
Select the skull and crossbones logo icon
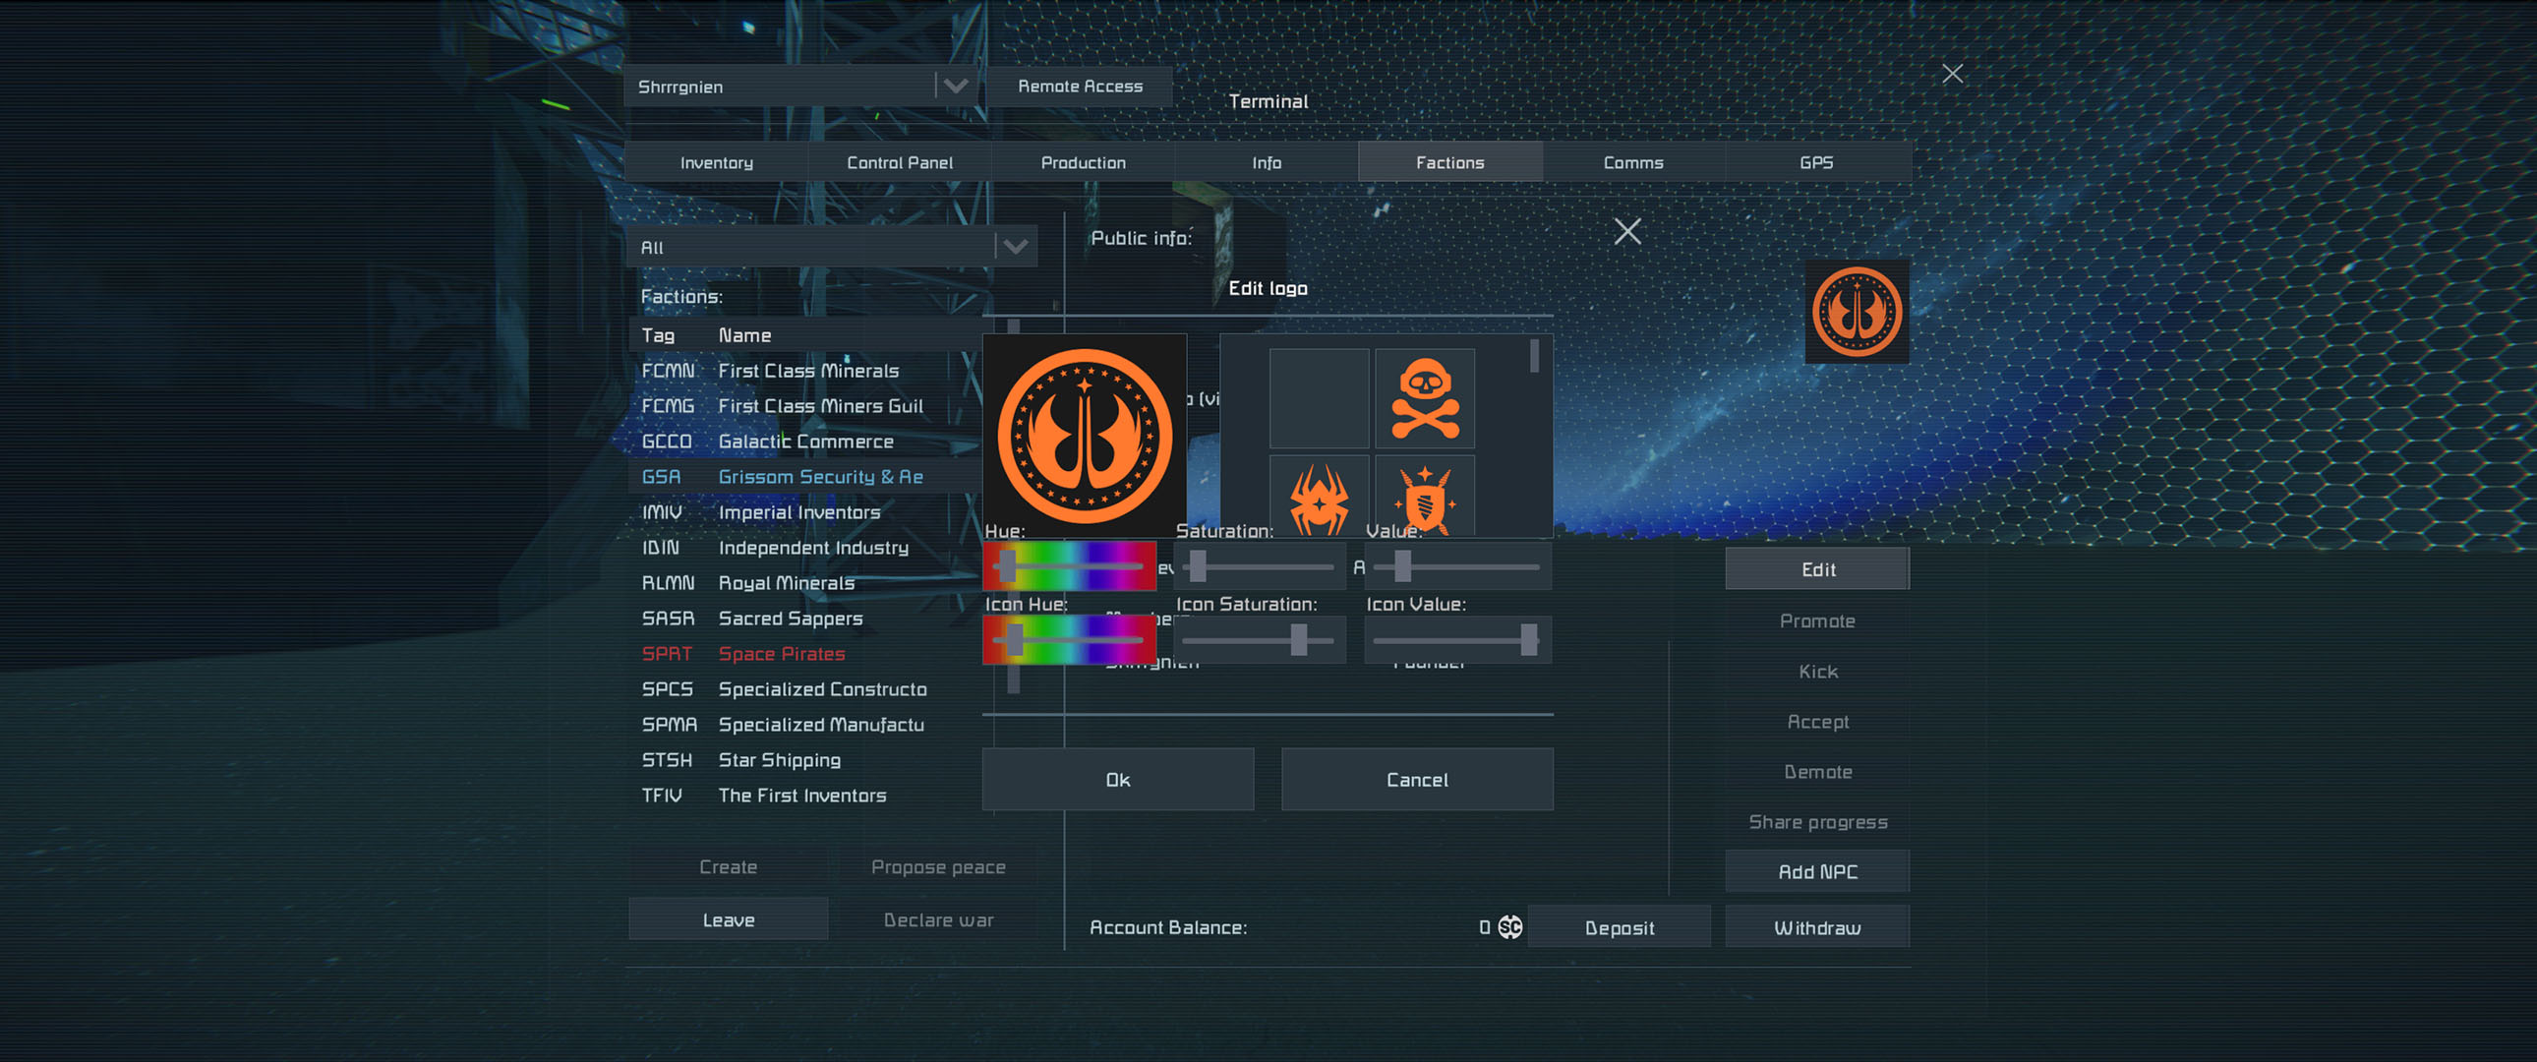(x=1424, y=399)
